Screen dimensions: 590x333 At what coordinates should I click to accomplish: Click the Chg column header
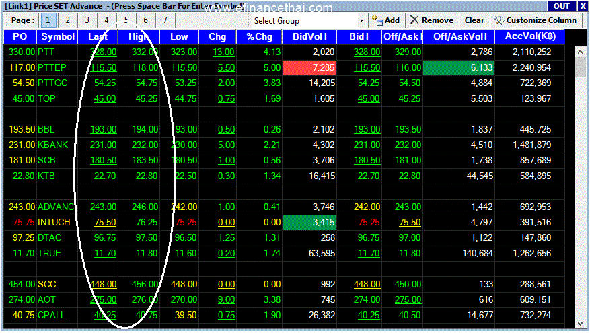point(217,36)
